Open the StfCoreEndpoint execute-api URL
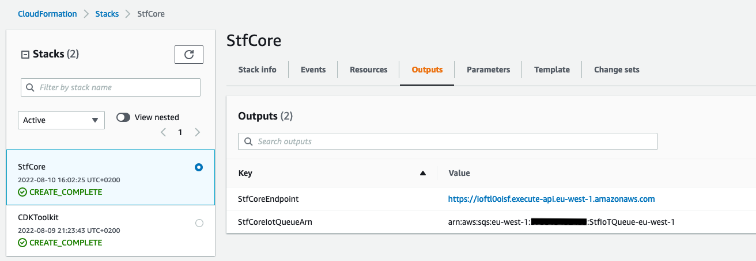The image size is (756, 261). [x=551, y=199]
